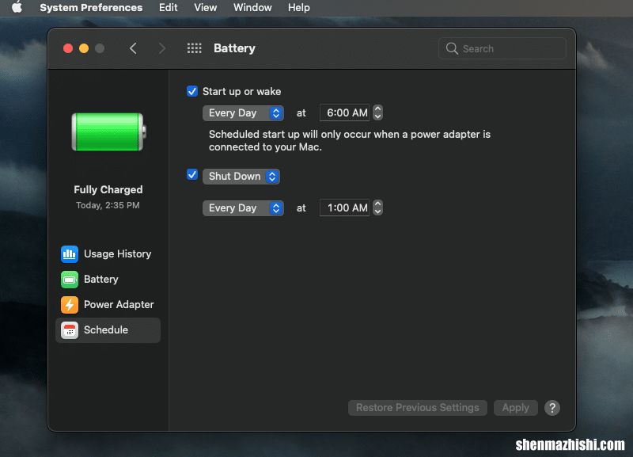Viewport: 633px width, 457px height.
Task: Open the Edit menu
Action: coord(168,8)
